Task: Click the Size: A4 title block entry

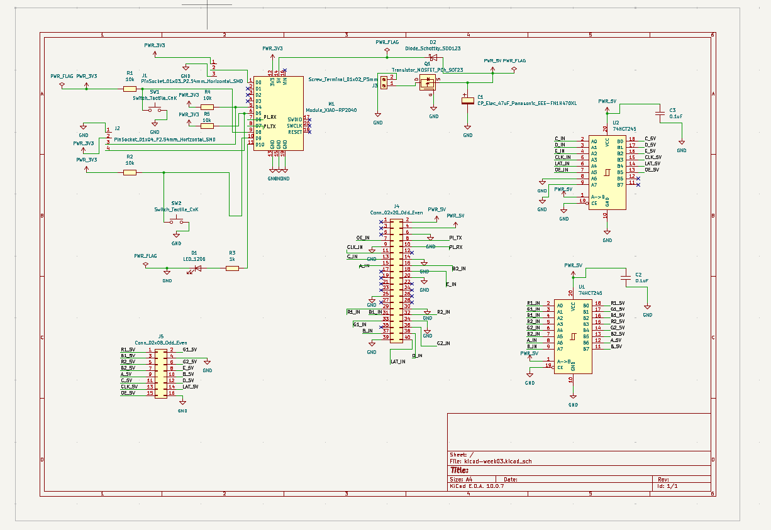Action: [460, 479]
